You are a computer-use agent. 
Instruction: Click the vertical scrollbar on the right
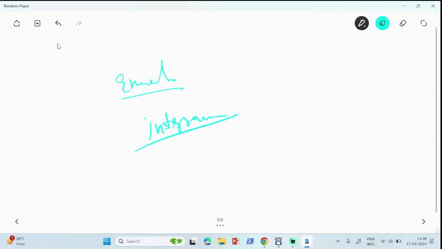click(x=436, y=119)
